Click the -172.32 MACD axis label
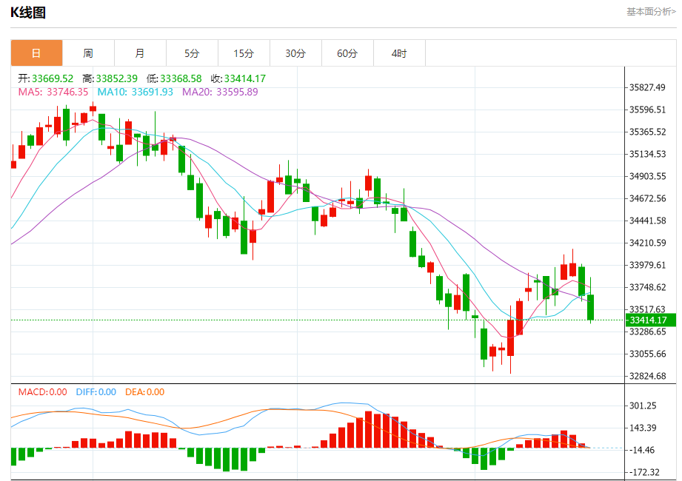 (644, 472)
